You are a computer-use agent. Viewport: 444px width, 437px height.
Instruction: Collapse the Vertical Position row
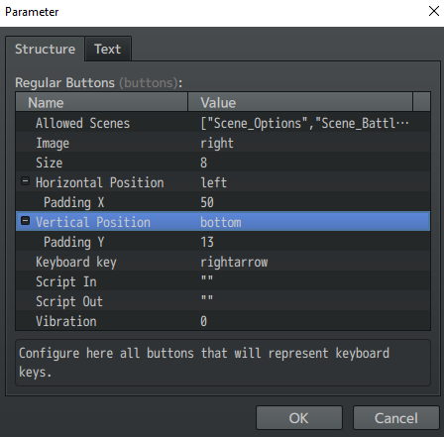tap(25, 221)
